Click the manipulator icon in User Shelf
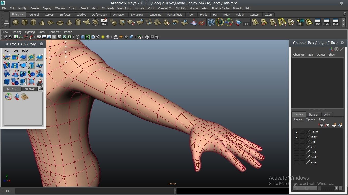Image resolution: width=348 pixels, height=195 pixels. pos(8,96)
